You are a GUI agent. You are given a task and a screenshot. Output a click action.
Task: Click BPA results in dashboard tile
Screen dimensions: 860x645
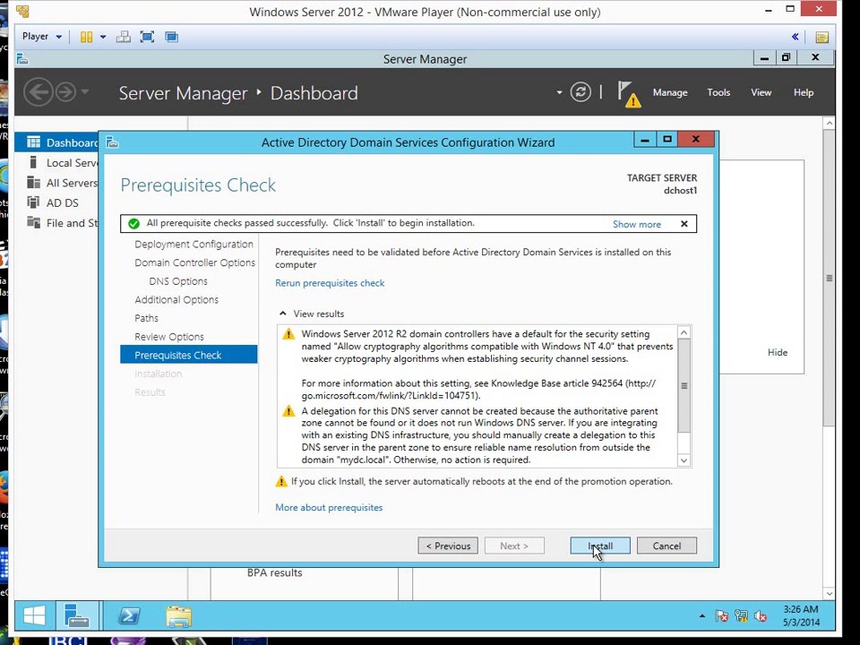pyautogui.click(x=274, y=572)
